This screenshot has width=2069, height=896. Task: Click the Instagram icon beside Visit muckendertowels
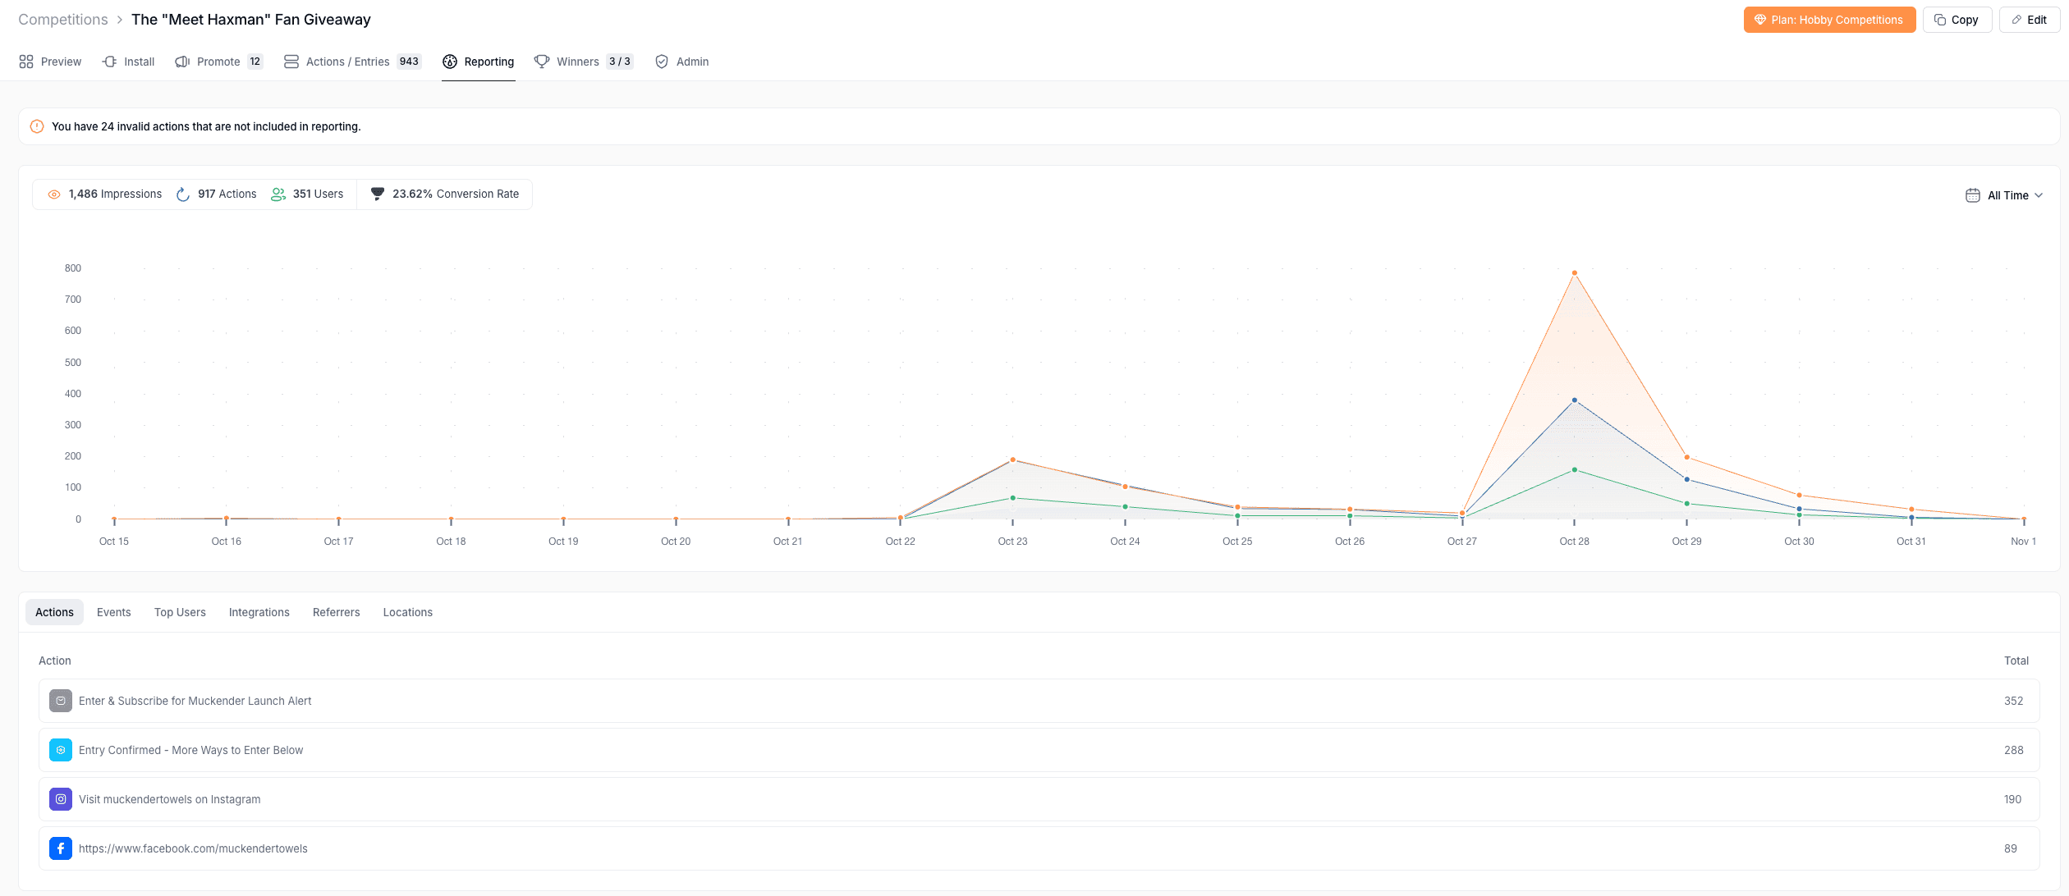[x=61, y=799]
